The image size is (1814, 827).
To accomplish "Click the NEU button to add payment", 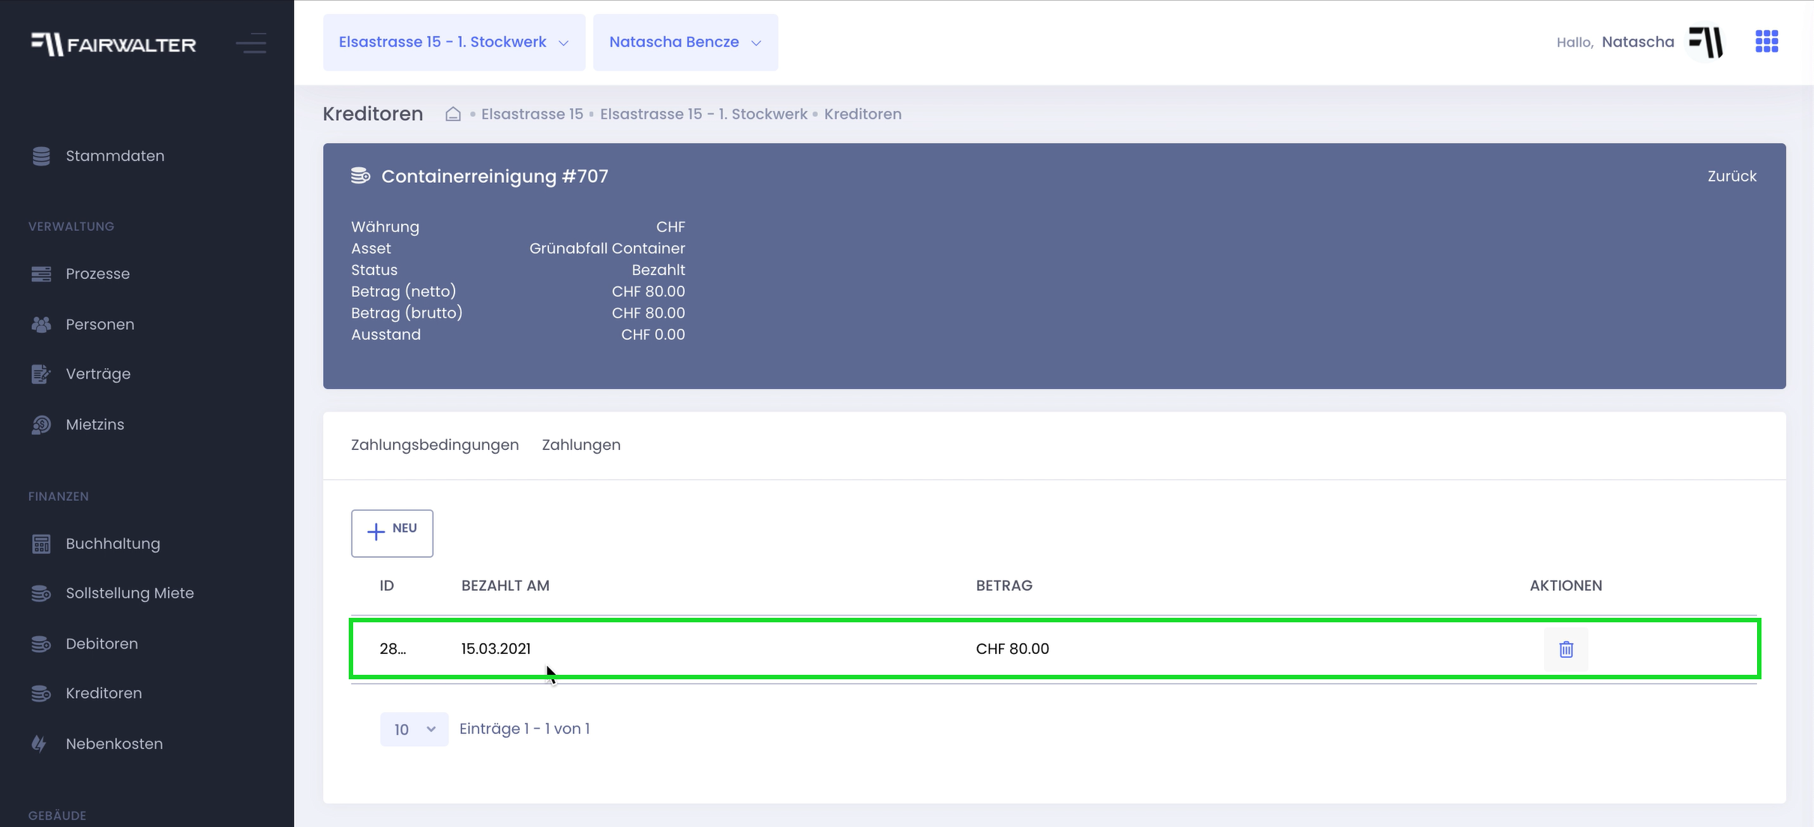I will pos(392,533).
